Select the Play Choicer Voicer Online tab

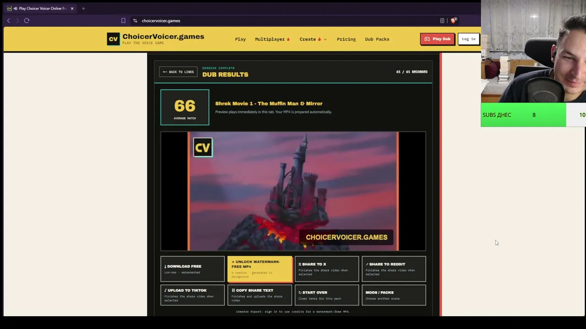(40, 8)
